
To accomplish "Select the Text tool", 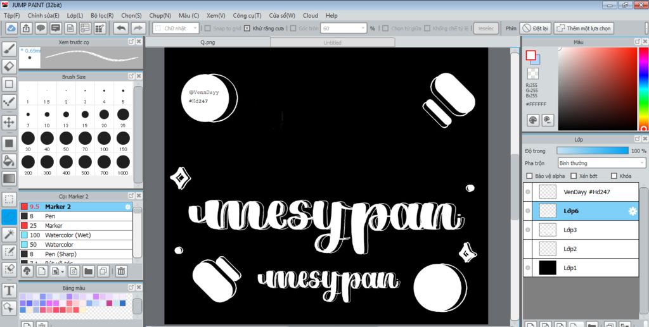I will coord(9,290).
